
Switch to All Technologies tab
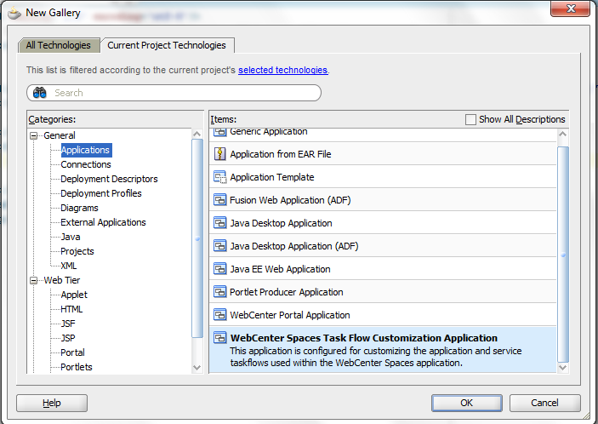click(59, 45)
